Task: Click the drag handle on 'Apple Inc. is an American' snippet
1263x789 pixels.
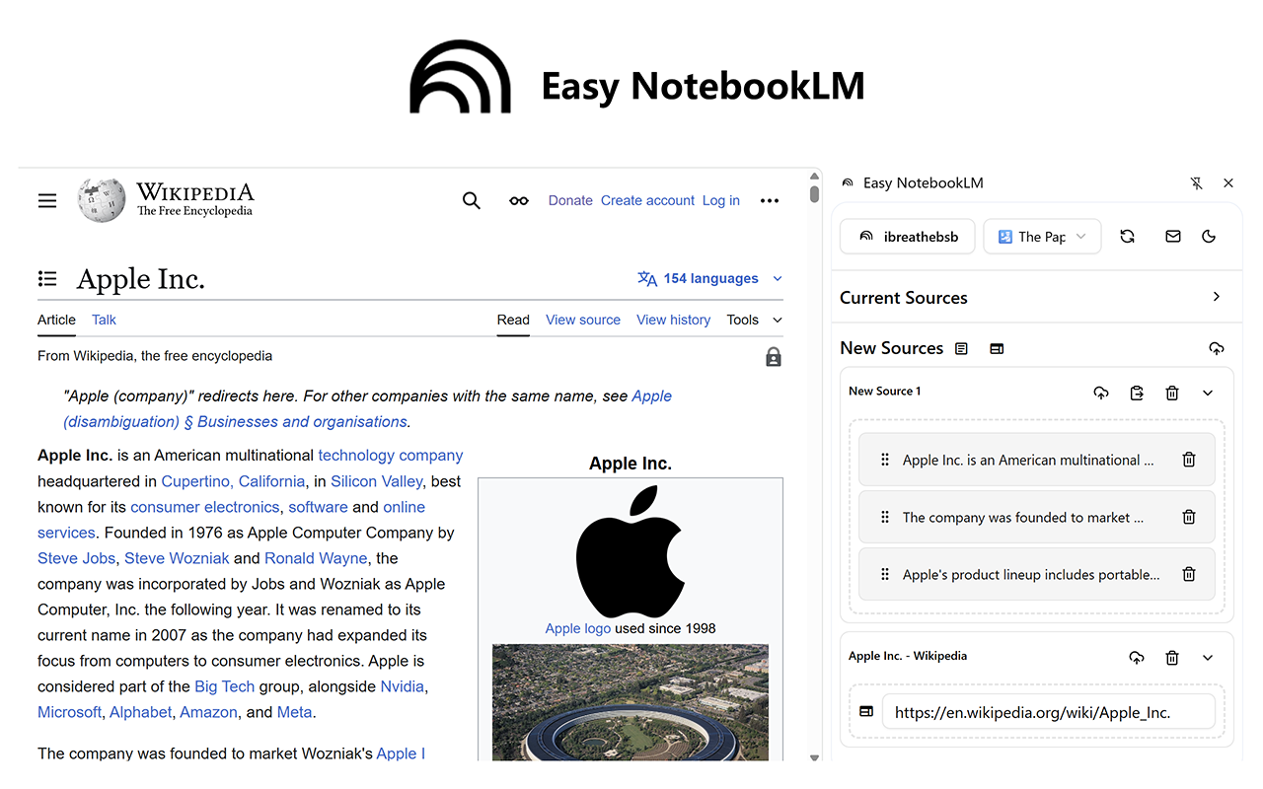Action: [885, 460]
